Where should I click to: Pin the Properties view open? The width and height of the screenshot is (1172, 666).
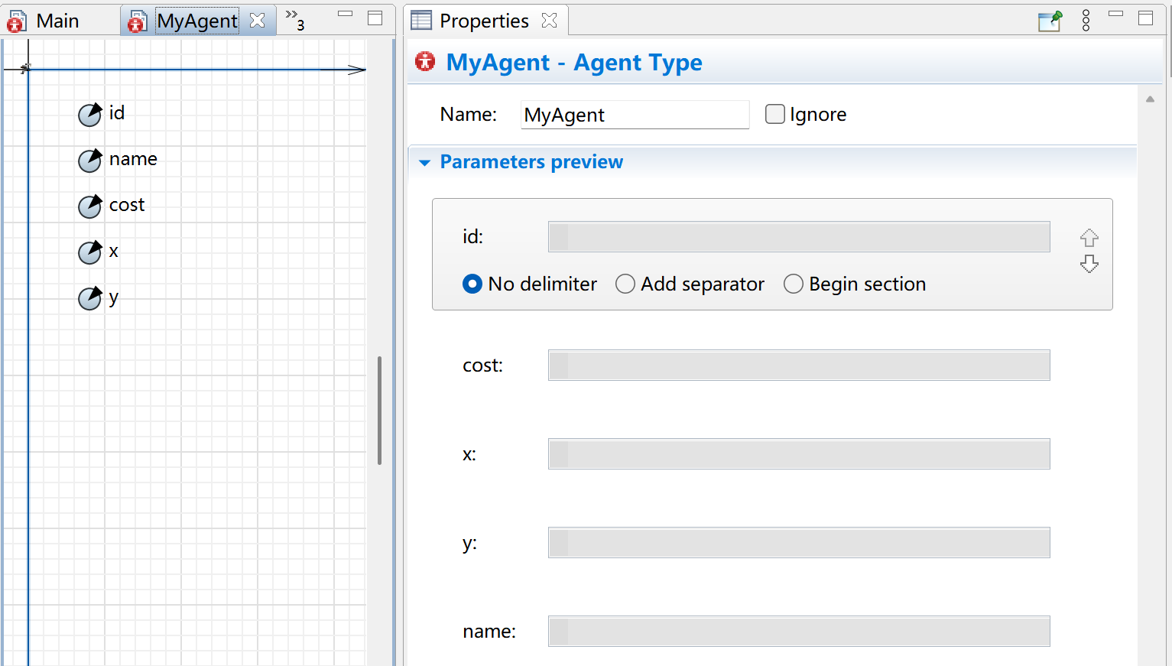click(x=1049, y=21)
